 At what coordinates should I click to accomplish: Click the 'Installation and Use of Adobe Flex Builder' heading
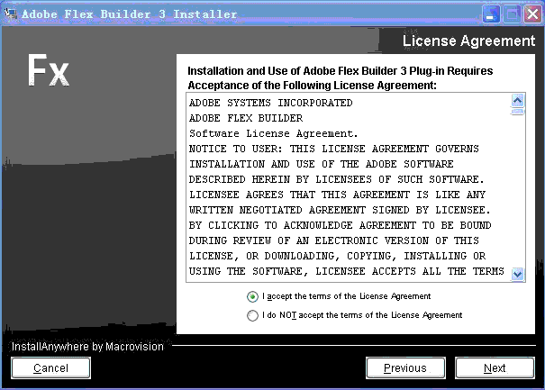341,77
